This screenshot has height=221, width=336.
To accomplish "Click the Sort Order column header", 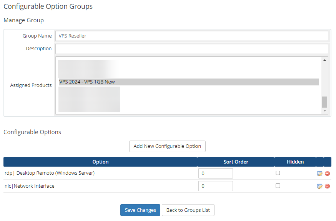I will tap(236, 162).
